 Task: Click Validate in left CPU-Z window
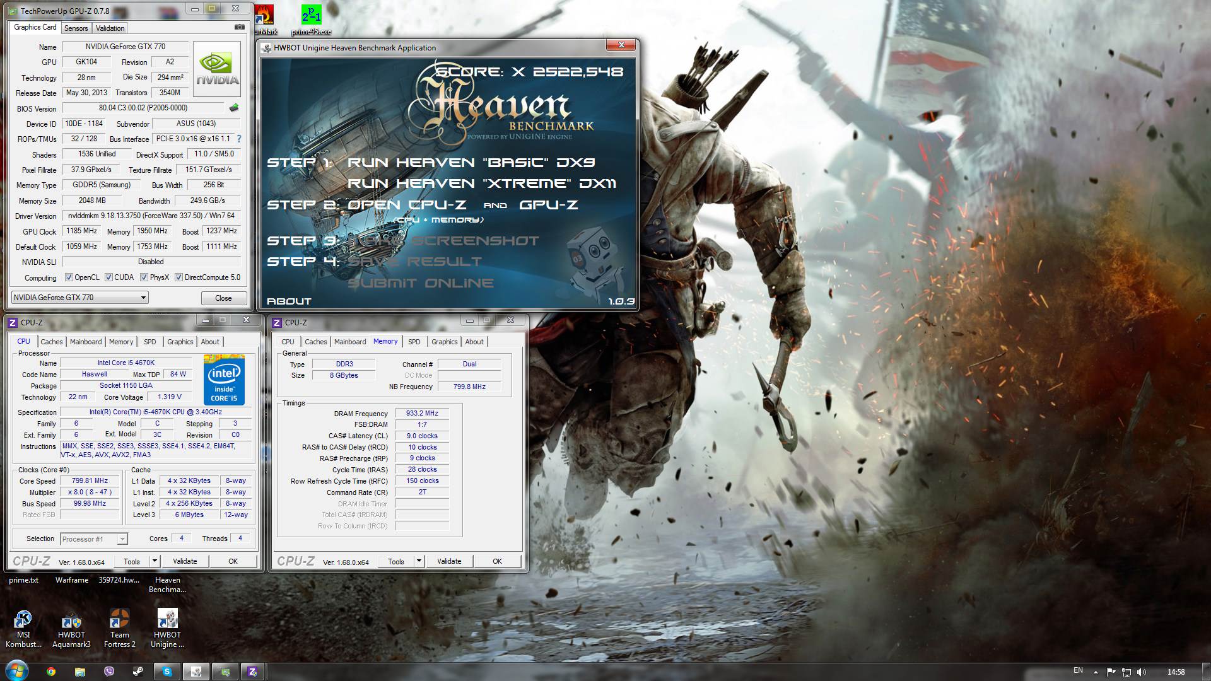pyautogui.click(x=185, y=561)
